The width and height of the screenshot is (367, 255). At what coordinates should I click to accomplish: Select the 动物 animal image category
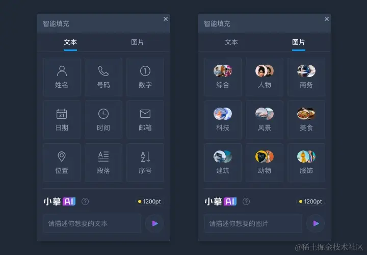click(264, 163)
